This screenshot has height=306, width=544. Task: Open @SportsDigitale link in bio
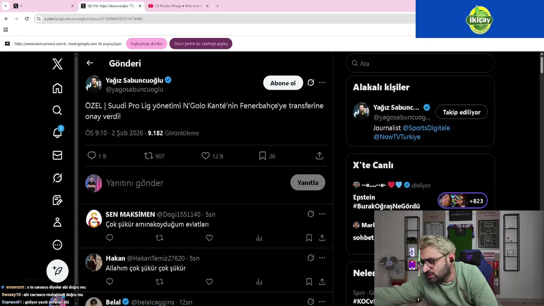(x=426, y=128)
